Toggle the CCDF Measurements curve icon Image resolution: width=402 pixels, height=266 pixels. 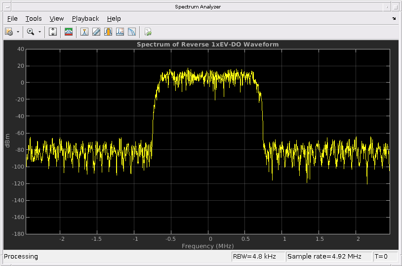coord(132,32)
